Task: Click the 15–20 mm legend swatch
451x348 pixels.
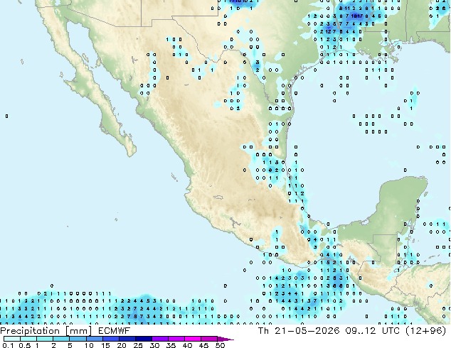Action: click(110, 339)
